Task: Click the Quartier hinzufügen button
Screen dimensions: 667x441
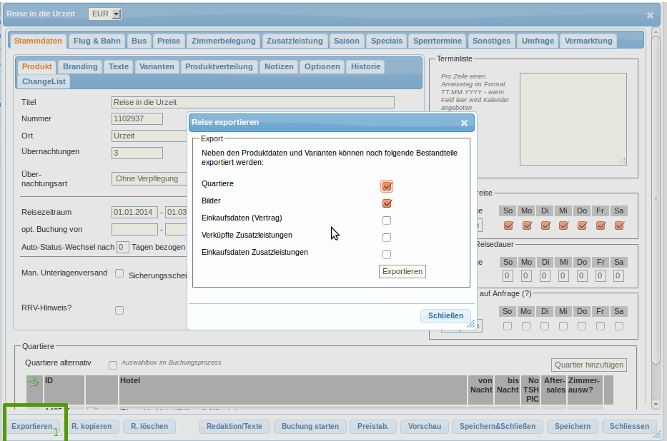Action: point(589,365)
